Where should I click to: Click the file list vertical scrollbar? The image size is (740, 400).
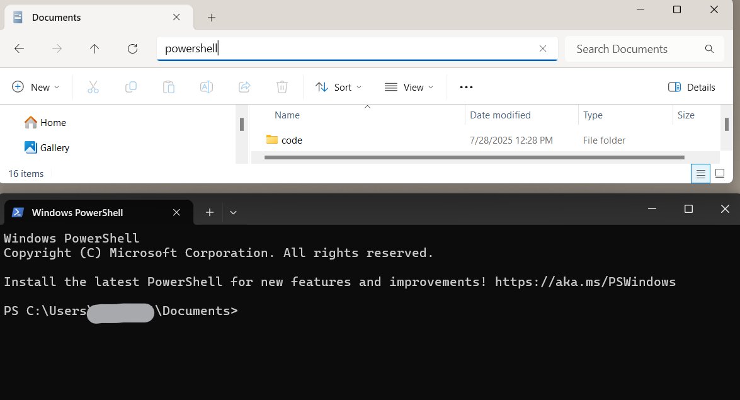(727, 124)
